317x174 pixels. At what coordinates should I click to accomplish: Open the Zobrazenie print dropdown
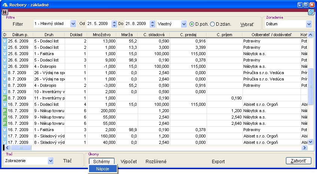pyautogui.click(x=51, y=161)
